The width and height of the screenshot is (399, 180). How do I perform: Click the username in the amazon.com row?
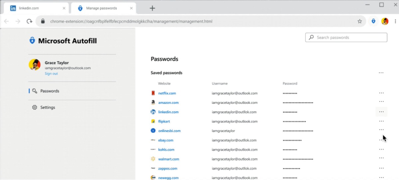coord(235,102)
